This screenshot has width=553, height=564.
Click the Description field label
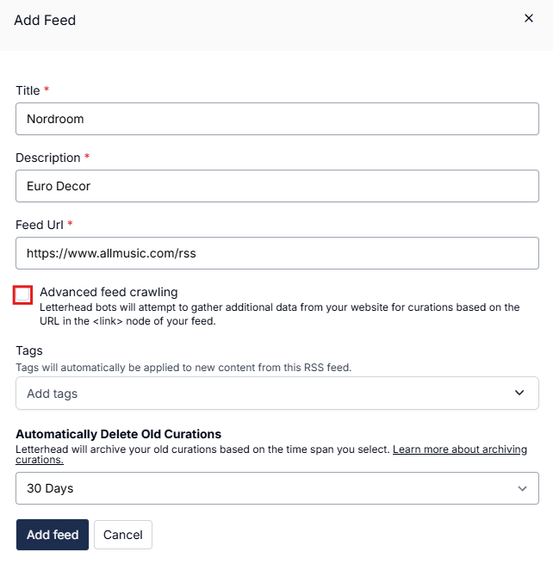click(x=48, y=158)
